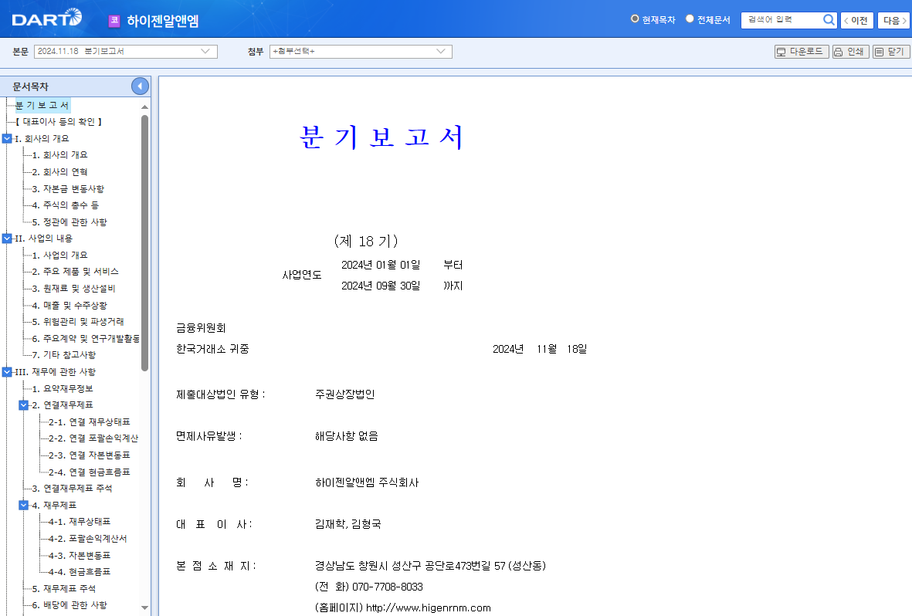Click the 다음 navigation button
The width and height of the screenshot is (912, 616).
pyautogui.click(x=893, y=19)
